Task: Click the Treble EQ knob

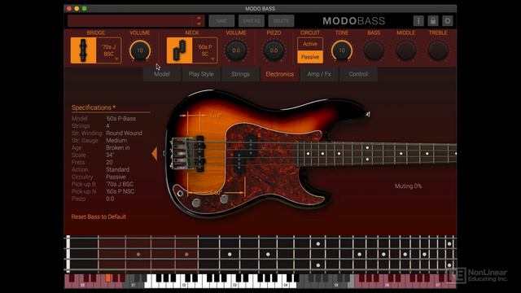Action: [438, 50]
